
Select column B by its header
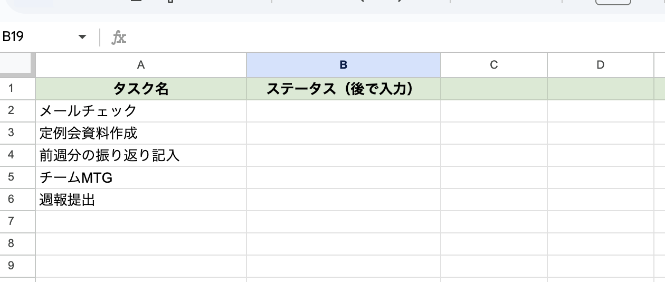click(x=343, y=65)
